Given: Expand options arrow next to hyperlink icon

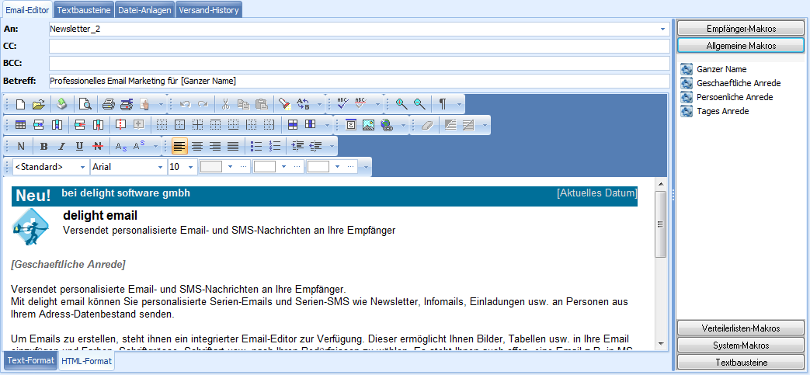Looking at the screenshot, I should (x=404, y=125).
